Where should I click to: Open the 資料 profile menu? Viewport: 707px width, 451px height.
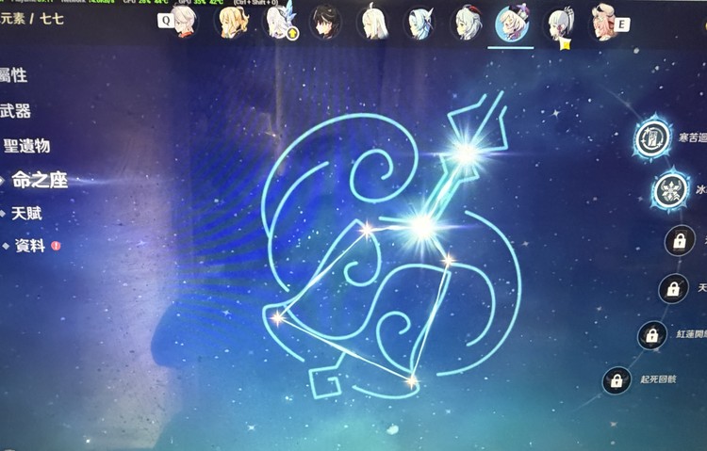pos(30,246)
